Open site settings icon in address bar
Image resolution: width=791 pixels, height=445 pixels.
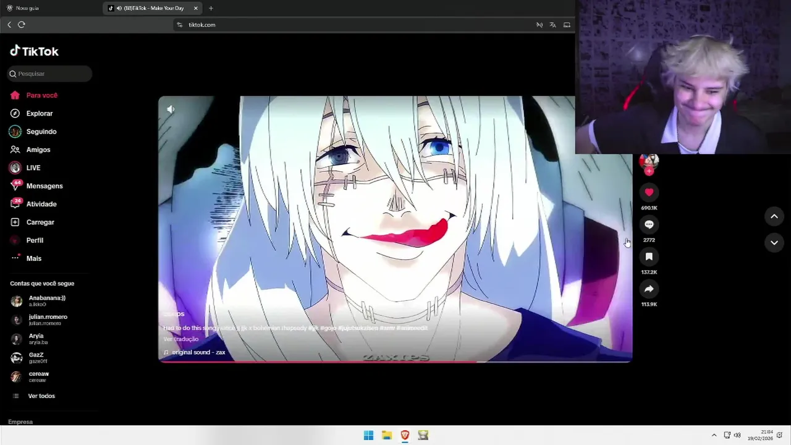click(x=180, y=25)
